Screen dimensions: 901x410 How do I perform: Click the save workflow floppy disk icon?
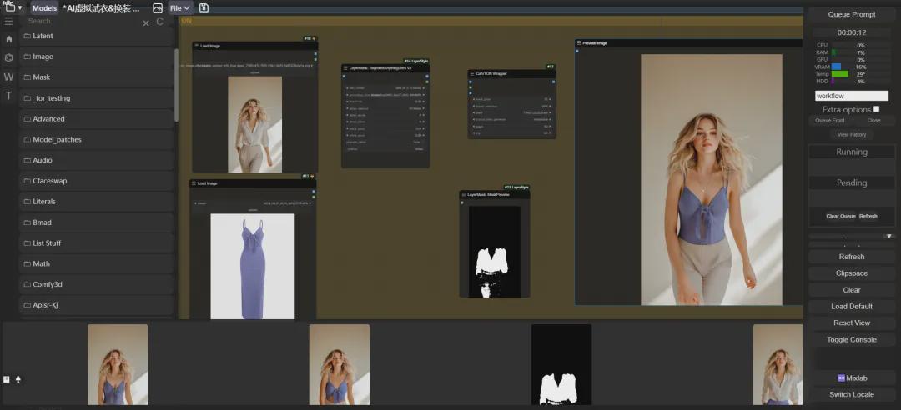pyautogui.click(x=204, y=7)
